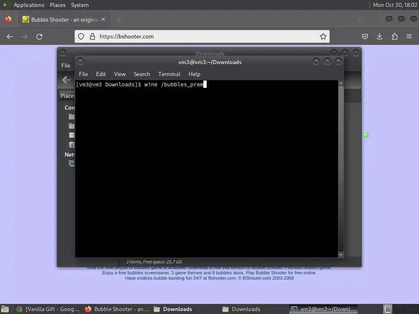Click '2 items, Free space: 25.7 GB' status

[154, 262]
